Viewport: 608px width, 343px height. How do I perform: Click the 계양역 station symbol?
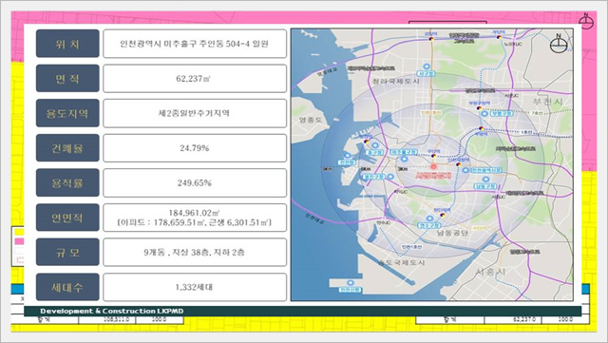(499, 37)
